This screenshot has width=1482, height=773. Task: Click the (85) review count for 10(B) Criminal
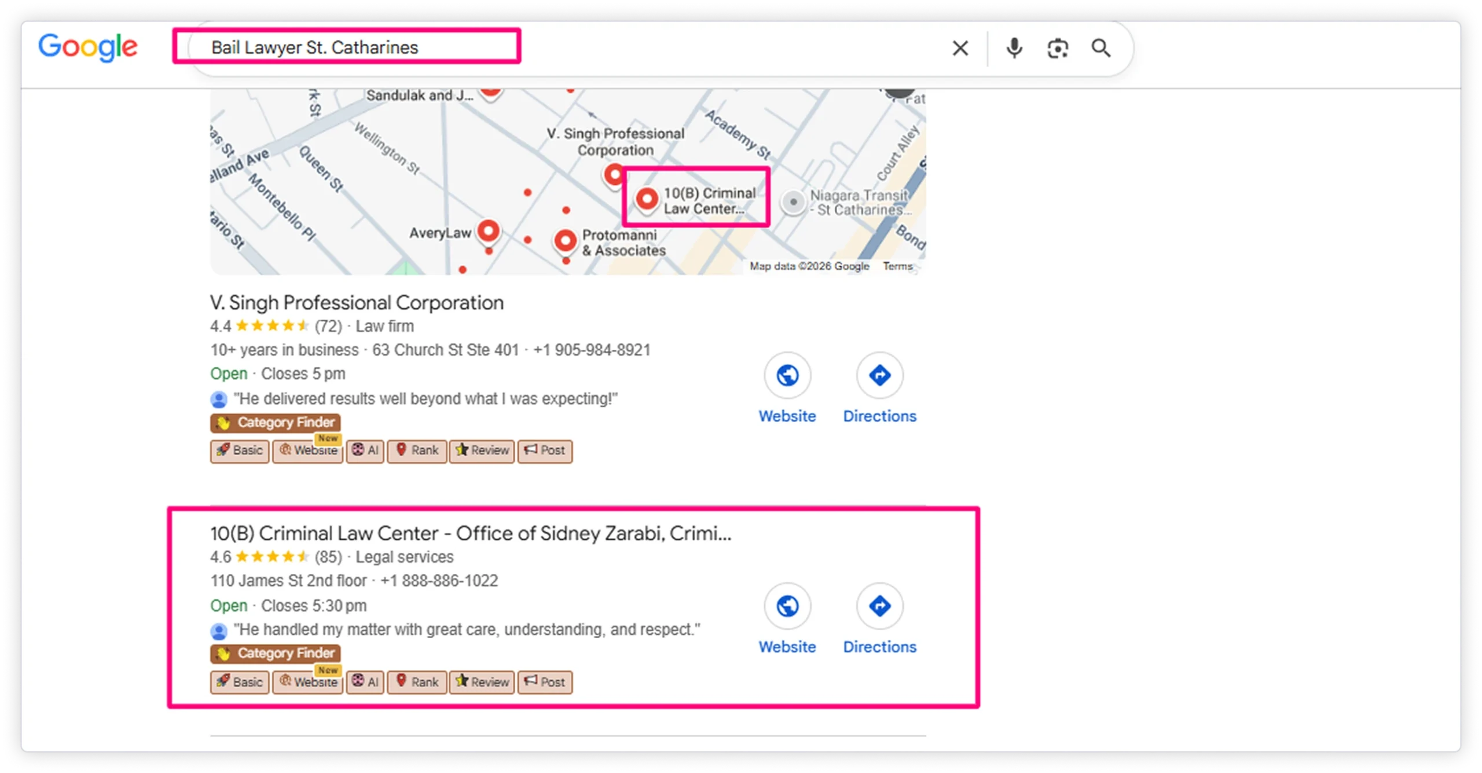328,557
